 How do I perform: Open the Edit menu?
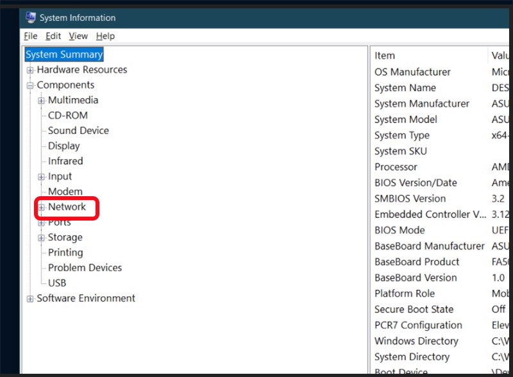[53, 36]
